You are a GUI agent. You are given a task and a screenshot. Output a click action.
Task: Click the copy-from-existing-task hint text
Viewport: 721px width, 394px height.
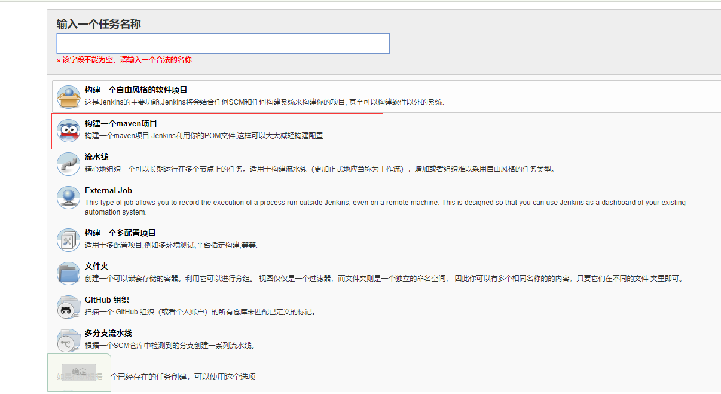point(157,377)
